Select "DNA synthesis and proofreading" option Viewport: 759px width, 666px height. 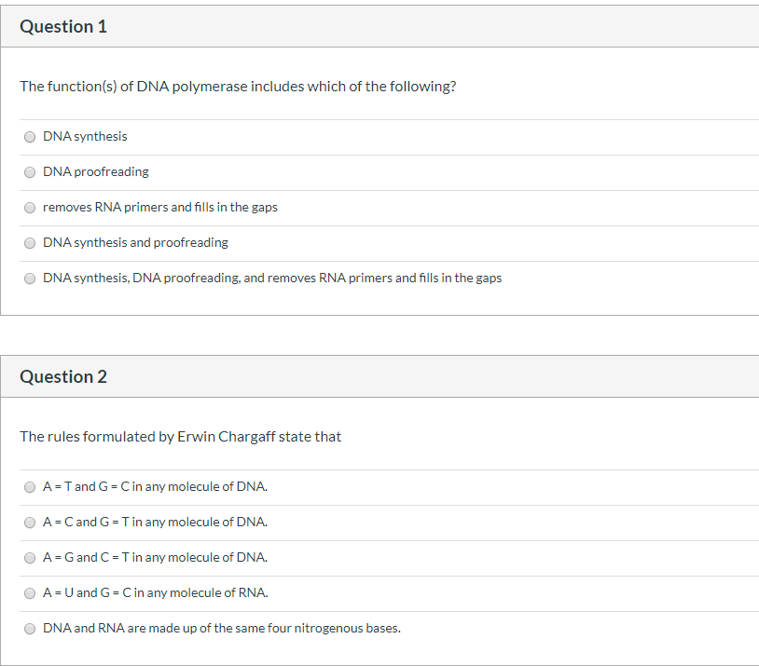[30, 242]
